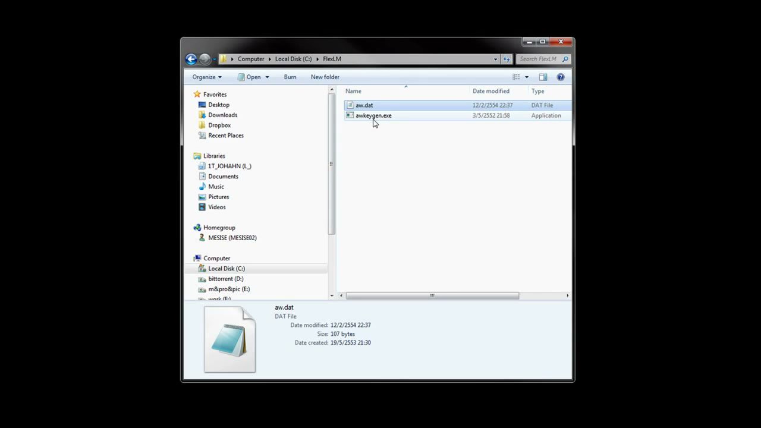Toggle the preview pane icon
Image resolution: width=761 pixels, height=428 pixels.
(543, 77)
